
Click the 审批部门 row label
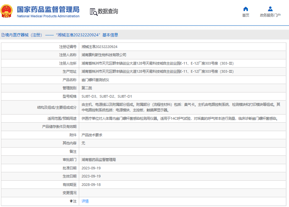pos(69,160)
